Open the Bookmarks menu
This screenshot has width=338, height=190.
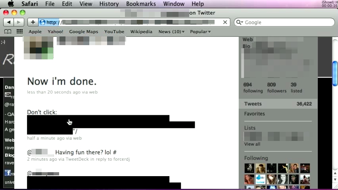tap(141, 4)
